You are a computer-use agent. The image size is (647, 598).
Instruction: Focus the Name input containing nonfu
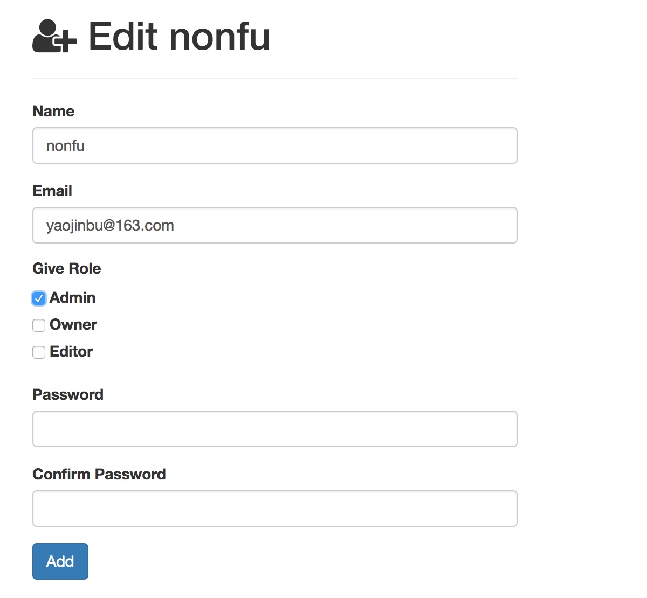(x=275, y=145)
